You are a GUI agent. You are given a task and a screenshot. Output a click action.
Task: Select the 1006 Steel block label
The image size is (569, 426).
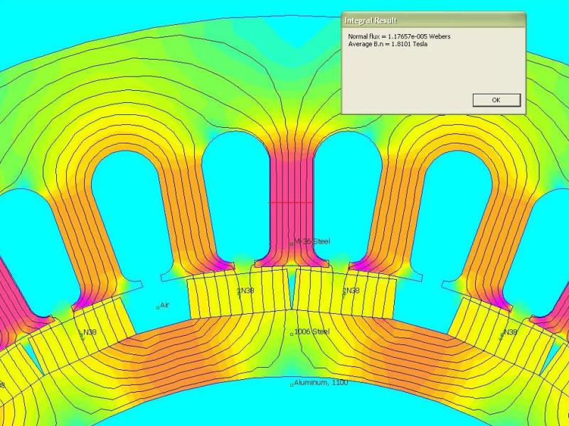pos(312,332)
